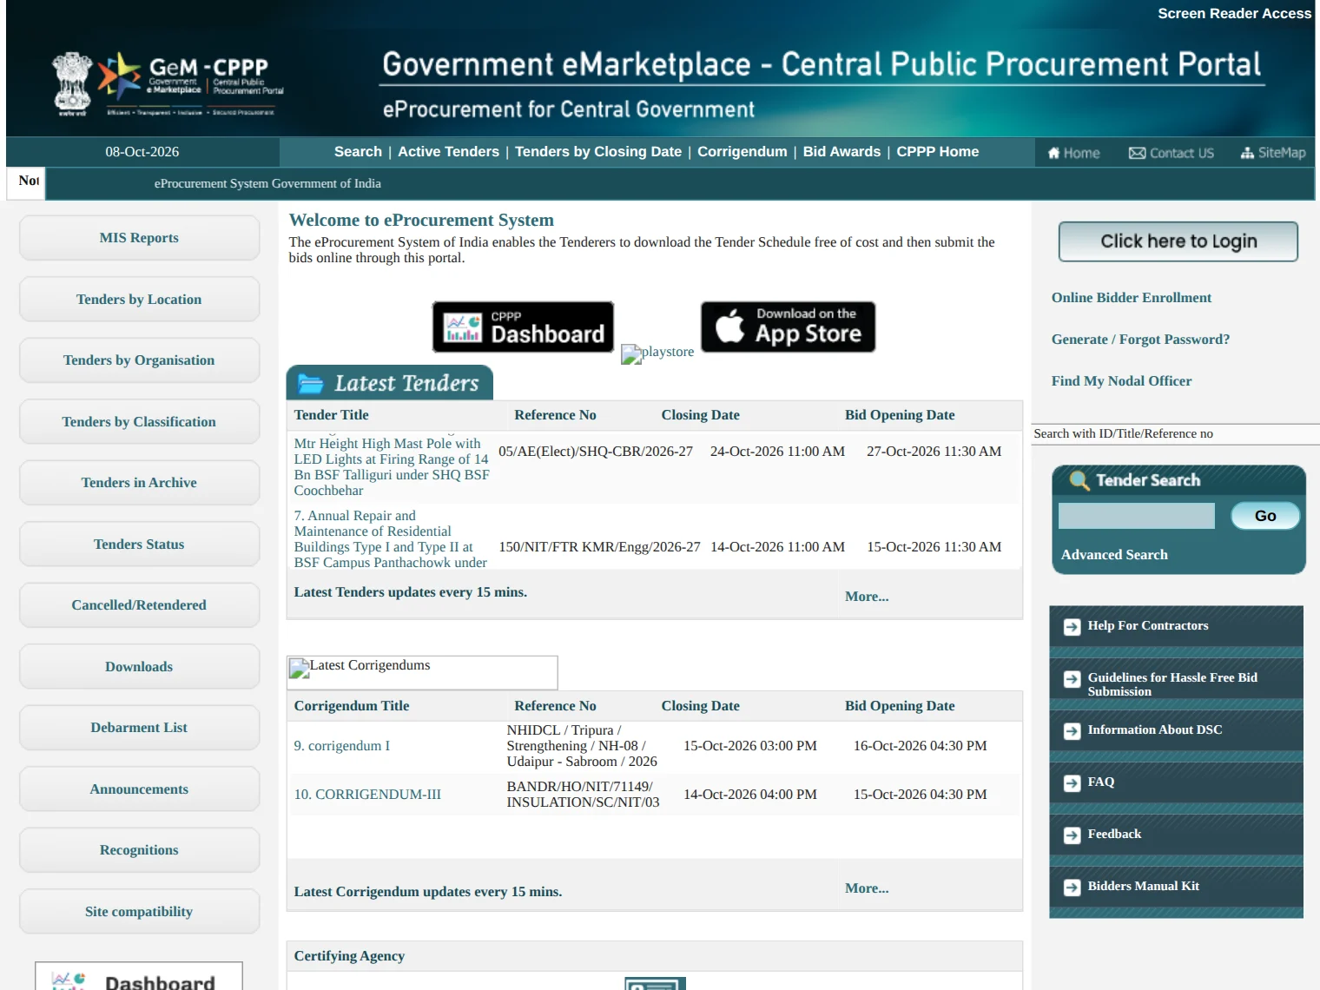Open Cancelled/Retendered sidebar button
1320x990 pixels.
[x=139, y=605]
